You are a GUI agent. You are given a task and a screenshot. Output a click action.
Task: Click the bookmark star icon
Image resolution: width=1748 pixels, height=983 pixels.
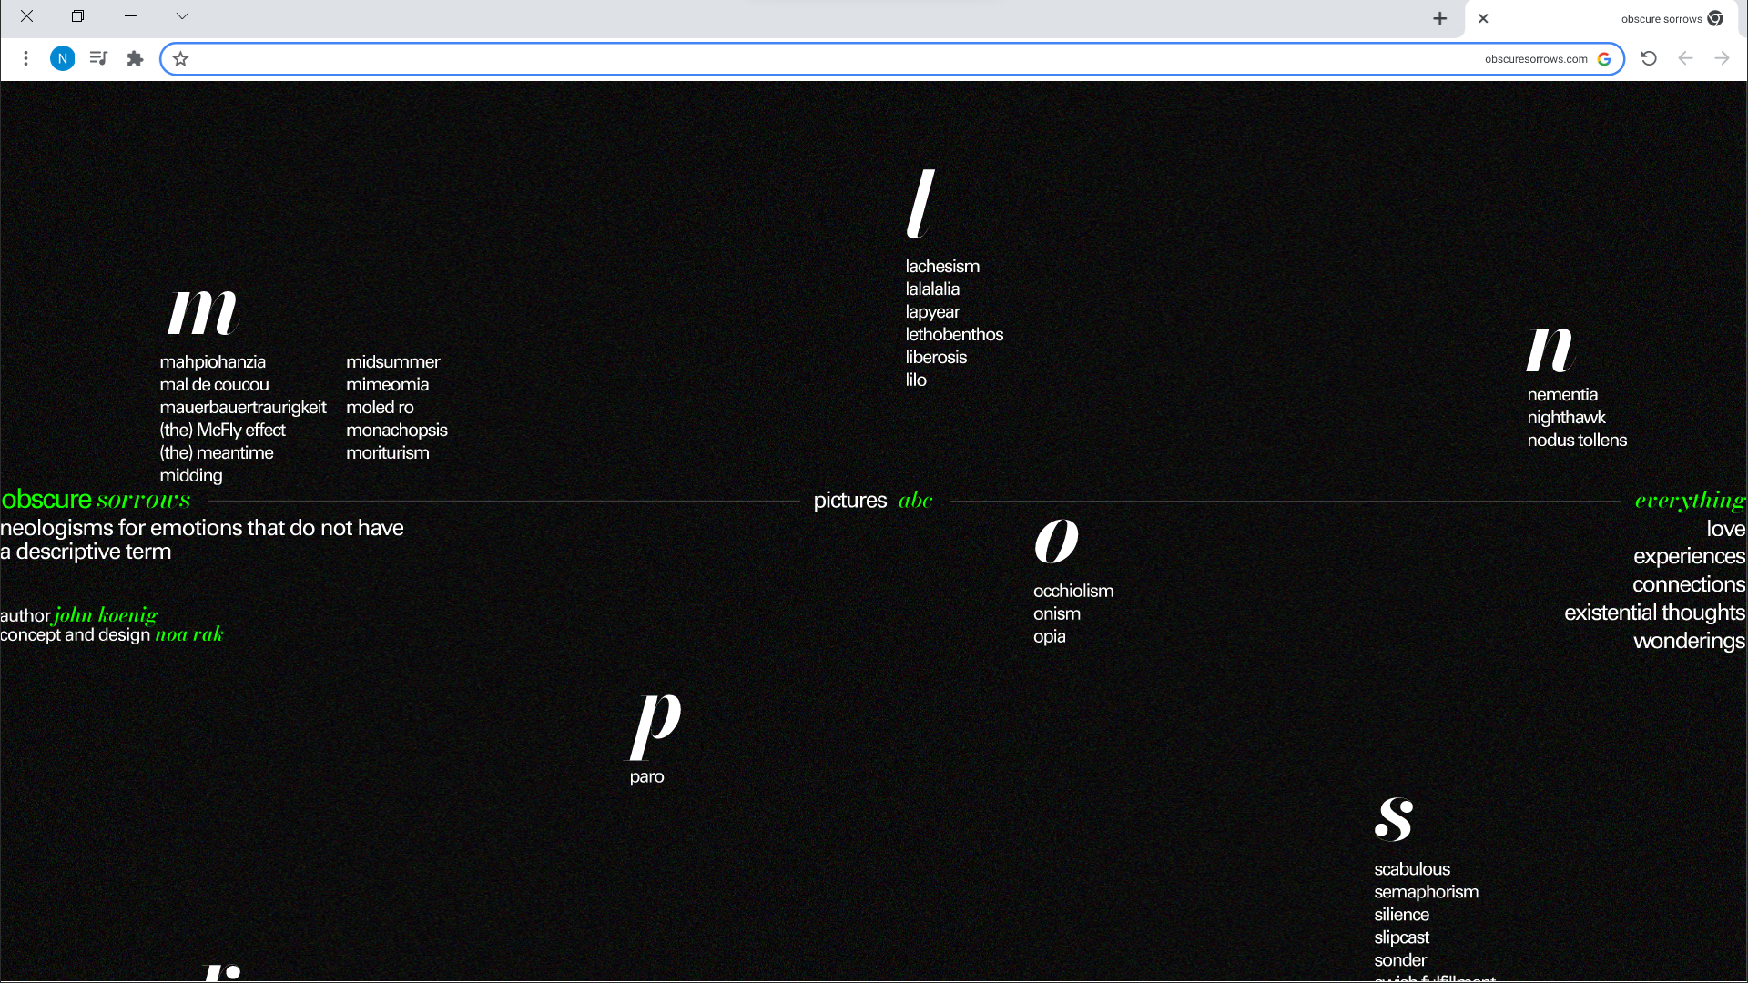tap(180, 59)
